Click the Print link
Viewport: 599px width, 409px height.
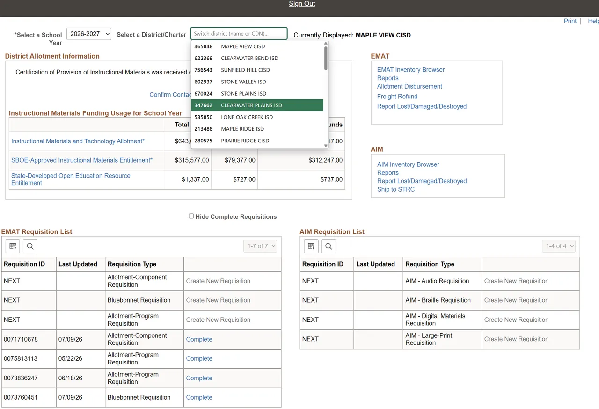click(x=570, y=21)
